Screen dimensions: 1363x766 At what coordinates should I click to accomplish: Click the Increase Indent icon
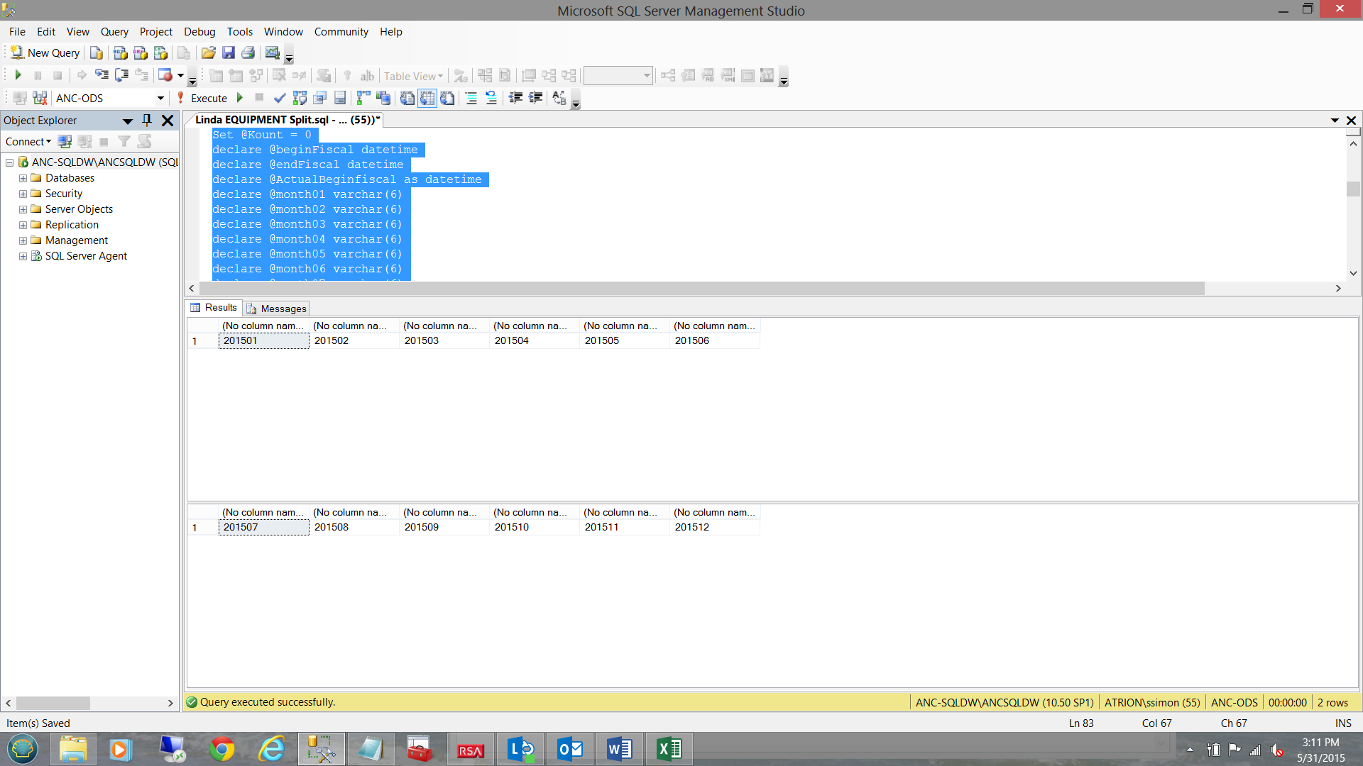pos(535,99)
